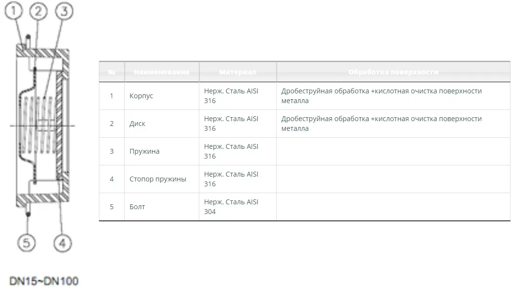512x287 pixels.
Task: Click callout number 4 circle below valve
Action: pyautogui.click(x=62, y=243)
